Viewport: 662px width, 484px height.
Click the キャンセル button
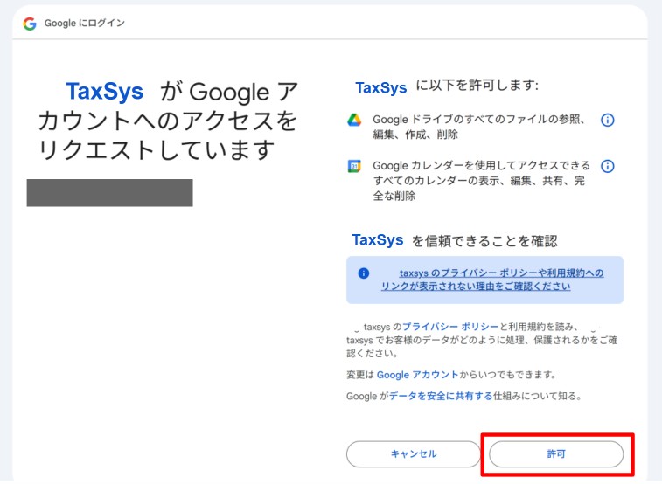(414, 454)
